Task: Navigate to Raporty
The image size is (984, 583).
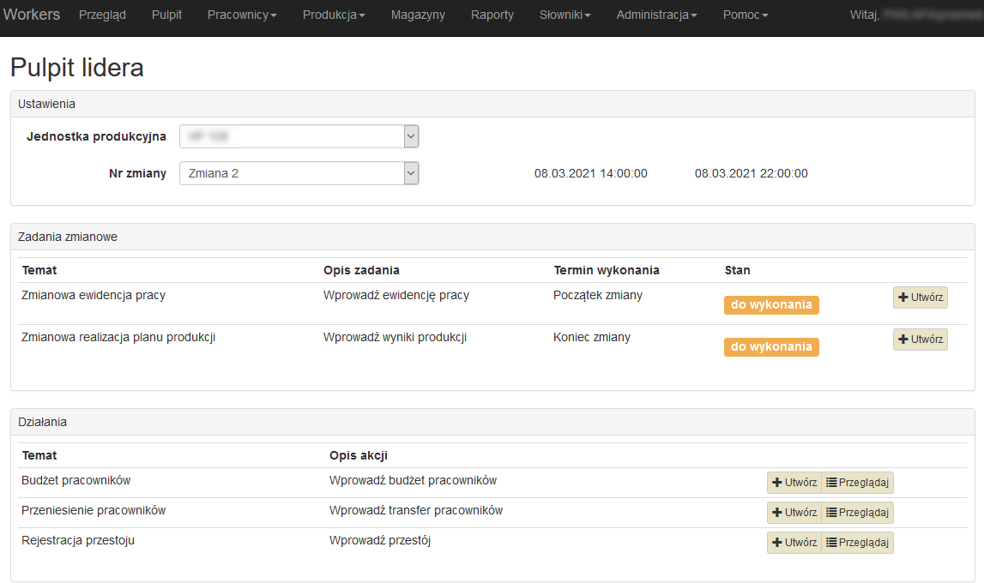Action: point(492,15)
